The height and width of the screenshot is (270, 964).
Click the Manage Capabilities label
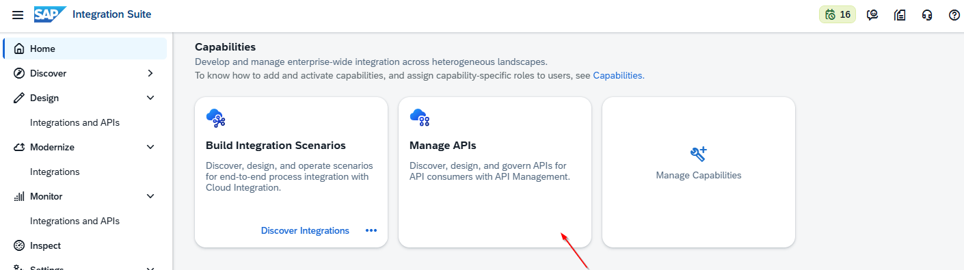[699, 175]
